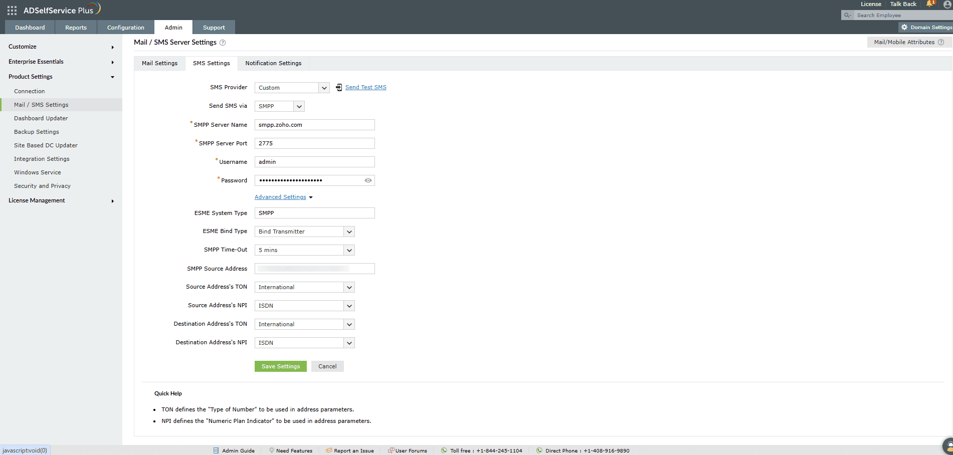Click the Report an Issue icon
Screen dimensions: 953x455
(x=328, y=450)
